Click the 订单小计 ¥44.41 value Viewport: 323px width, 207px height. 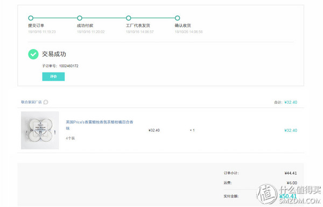(x=291, y=173)
